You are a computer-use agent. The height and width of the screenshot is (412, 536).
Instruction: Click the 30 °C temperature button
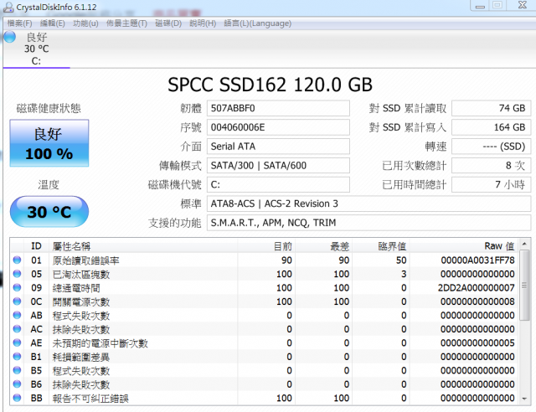[x=49, y=212]
